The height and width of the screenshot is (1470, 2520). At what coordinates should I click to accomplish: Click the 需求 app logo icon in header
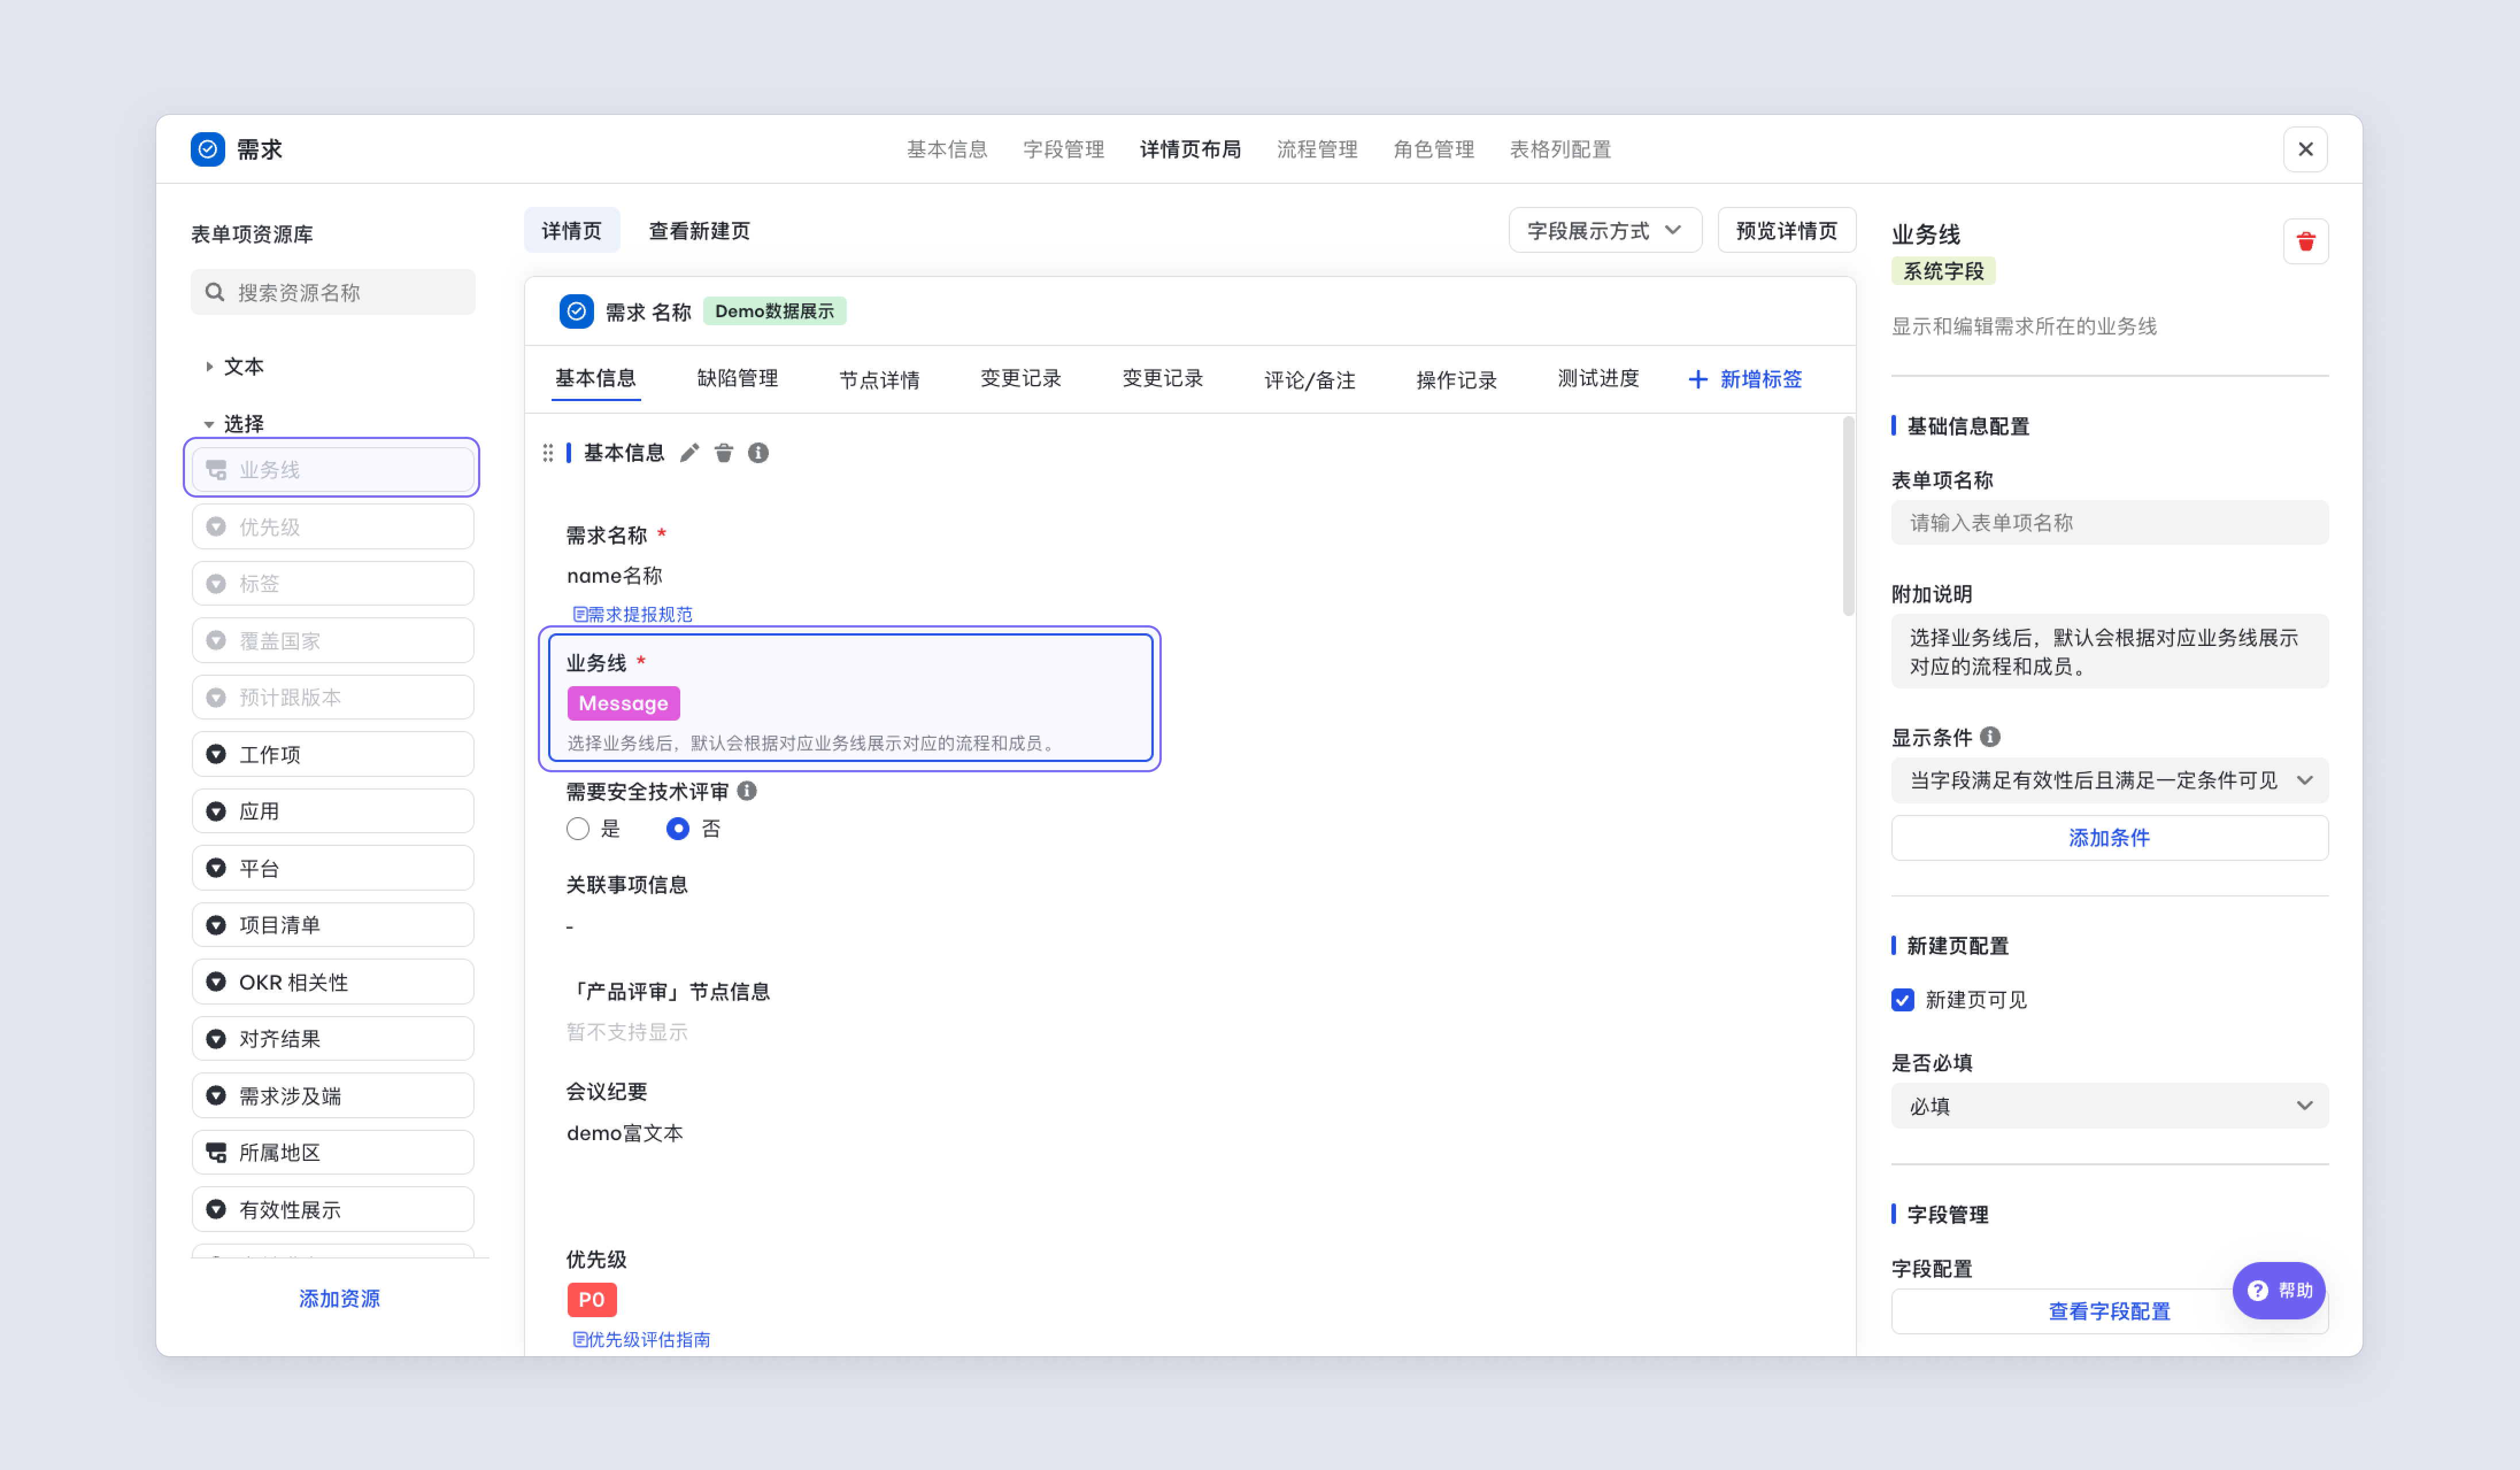click(208, 149)
